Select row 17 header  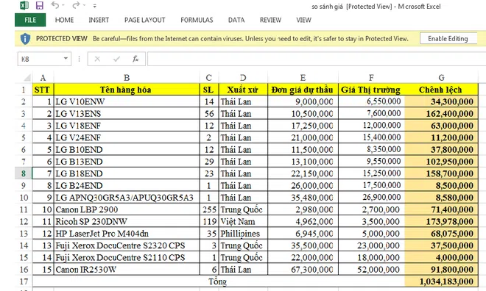pos(24,281)
